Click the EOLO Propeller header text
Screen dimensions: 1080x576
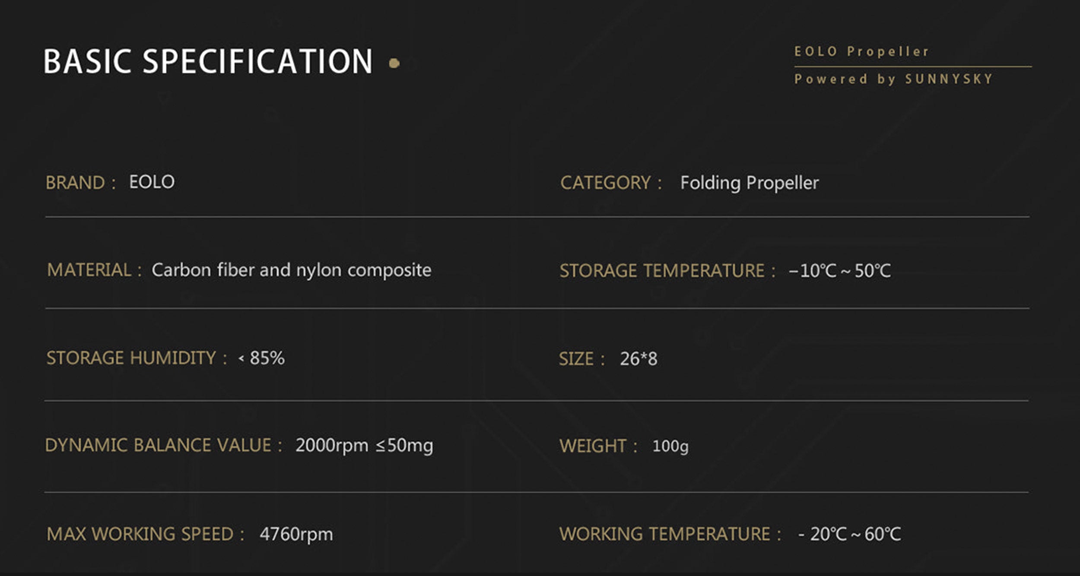[x=861, y=52]
